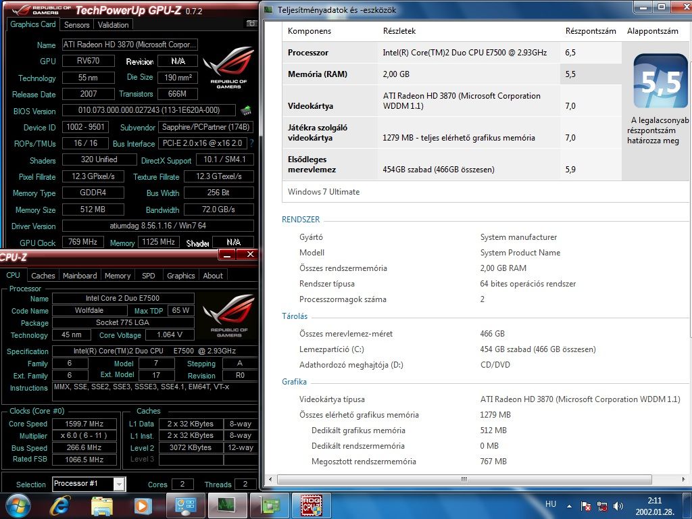Click the Driver Version field atiumdag 8.56.1.16
Screen dimensions: 692x519
tap(158, 226)
